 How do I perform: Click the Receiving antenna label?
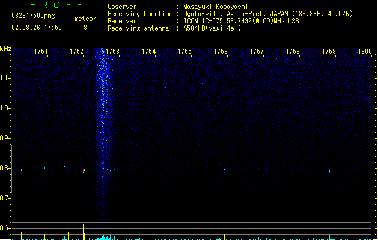pos(138,28)
